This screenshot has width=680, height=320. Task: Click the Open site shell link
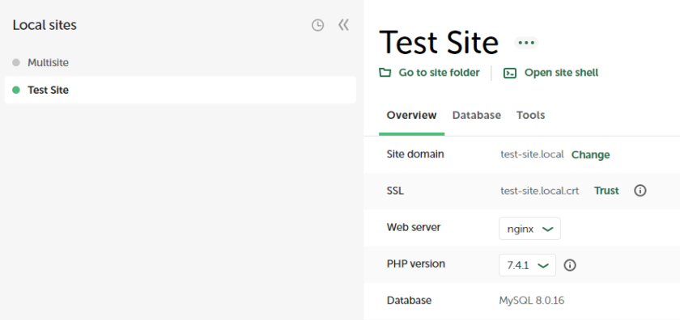click(561, 73)
